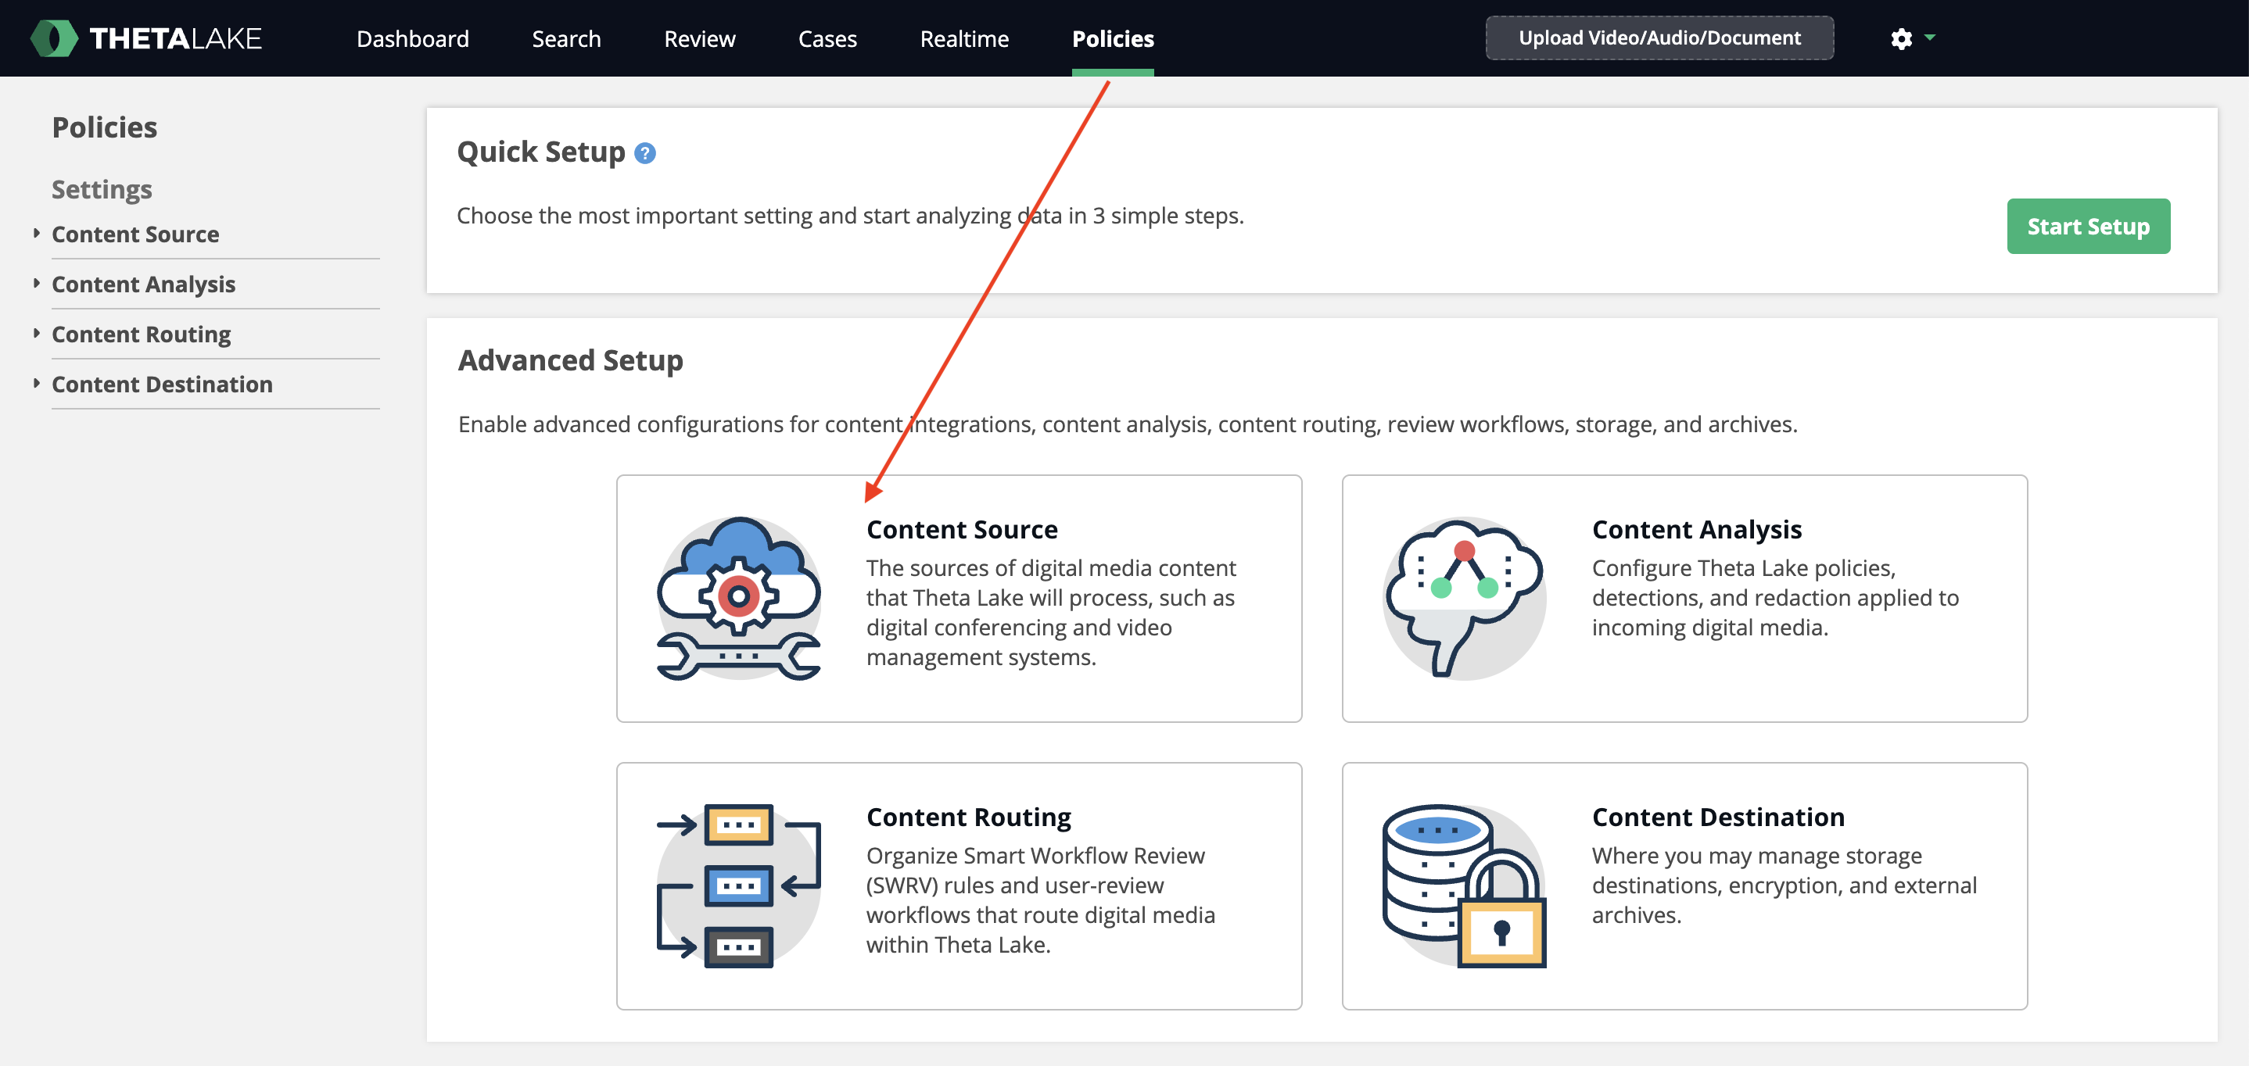
Task: Open Content Destination sidebar link
Action: pyautogui.click(x=163, y=384)
